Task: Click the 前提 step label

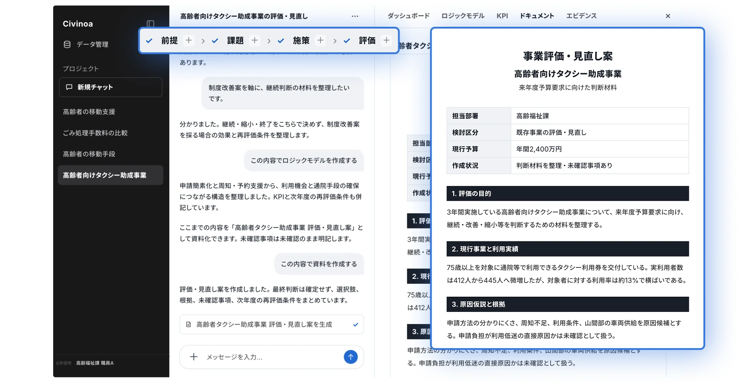Action: point(169,41)
